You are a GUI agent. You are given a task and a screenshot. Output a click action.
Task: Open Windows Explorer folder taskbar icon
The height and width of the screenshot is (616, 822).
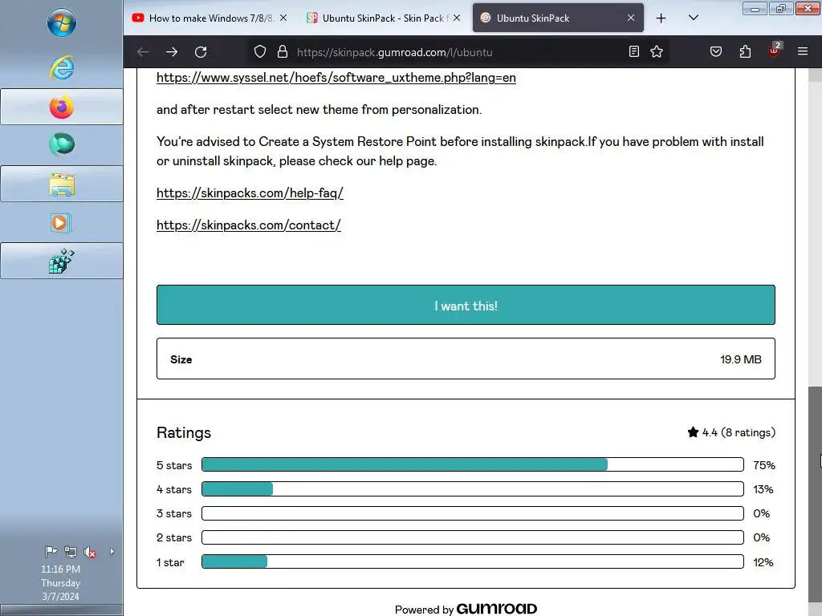coord(61,184)
